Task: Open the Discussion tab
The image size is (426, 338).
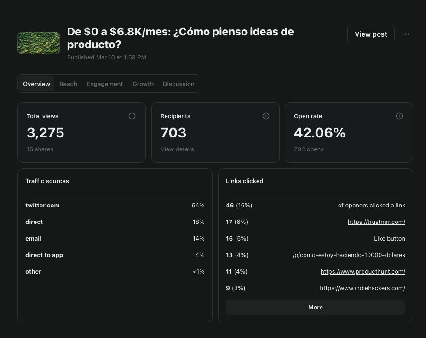Action: click(x=178, y=84)
